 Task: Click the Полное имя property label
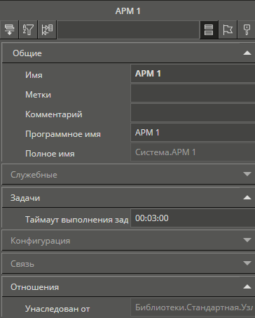[50, 154]
